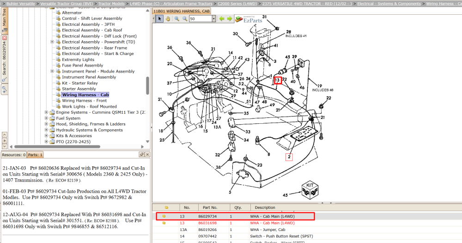Select Control - Shift Lever Assembly

[x=92, y=18]
